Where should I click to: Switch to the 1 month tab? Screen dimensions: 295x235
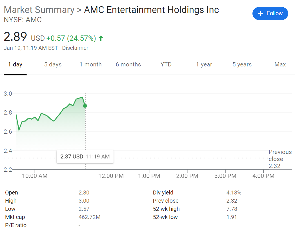click(90, 64)
